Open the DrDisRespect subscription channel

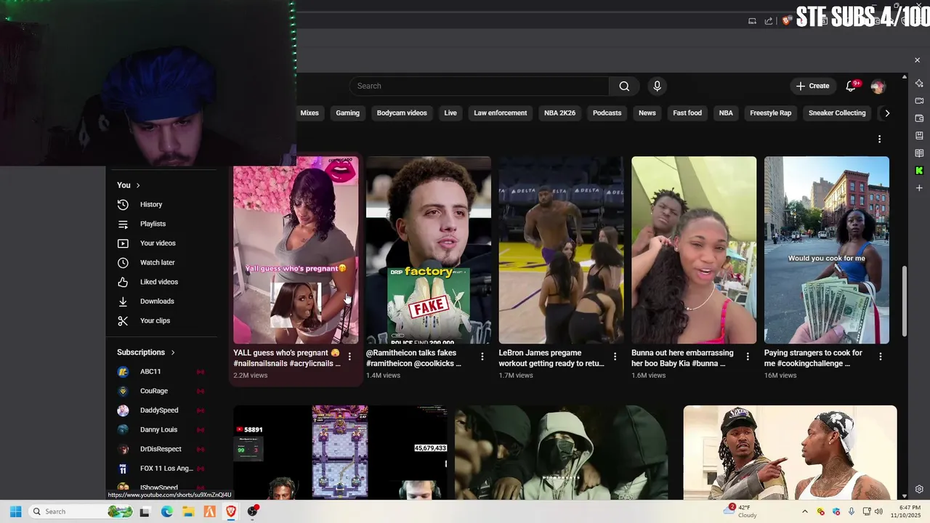(x=161, y=449)
